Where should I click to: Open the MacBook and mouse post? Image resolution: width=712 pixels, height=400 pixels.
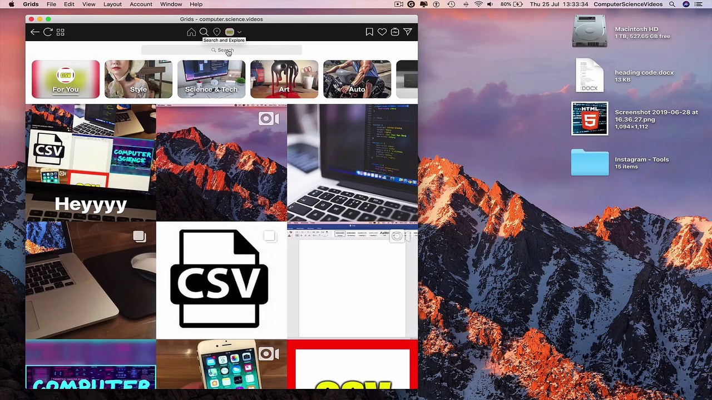pyautogui.click(x=91, y=281)
